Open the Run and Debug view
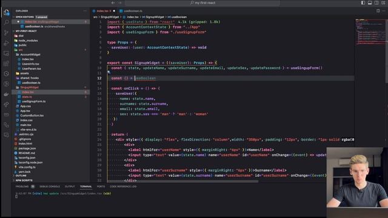The width and height of the screenshot is (388, 218). coord(7,43)
